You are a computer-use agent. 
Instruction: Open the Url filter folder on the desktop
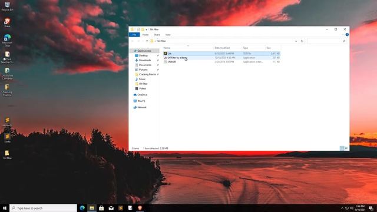[x=7, y=155]
